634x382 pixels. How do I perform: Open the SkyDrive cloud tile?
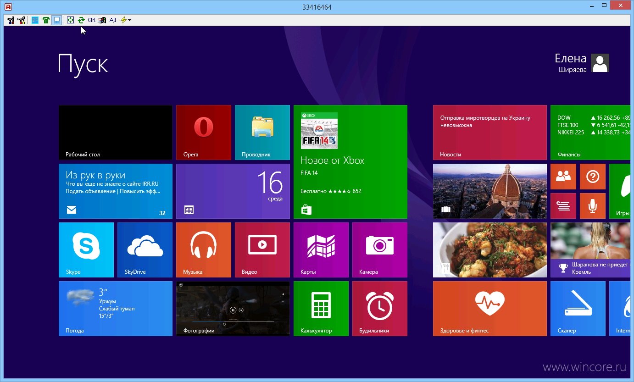pyautogui.click(x=145, y=250)
